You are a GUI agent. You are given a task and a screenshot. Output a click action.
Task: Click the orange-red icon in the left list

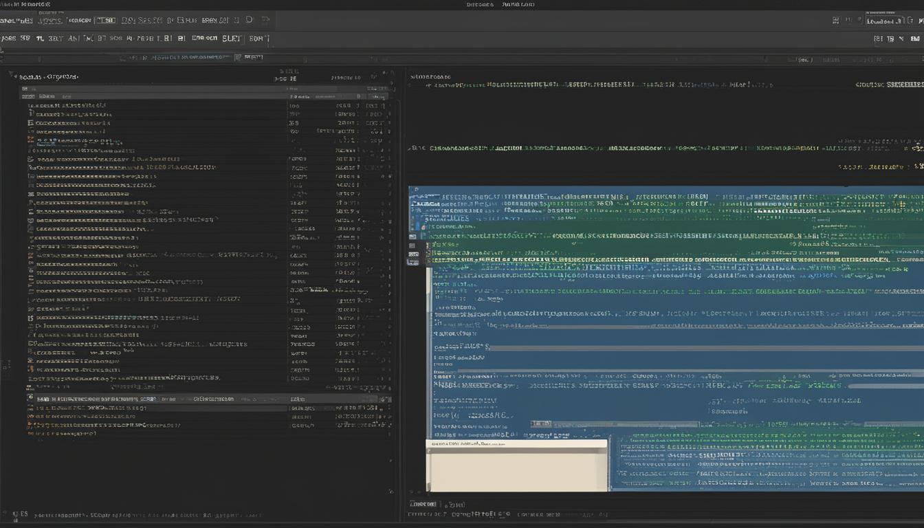click(x=31, y=140)
